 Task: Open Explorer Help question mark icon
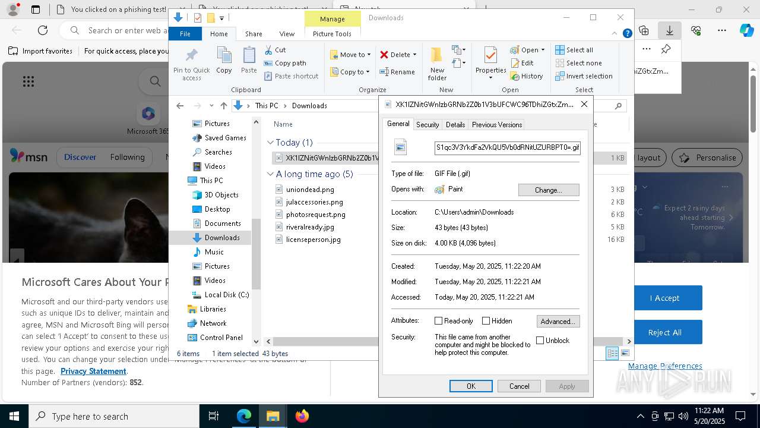[627, 34]
